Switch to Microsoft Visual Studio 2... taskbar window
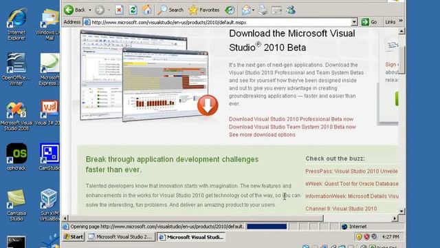 121,237
